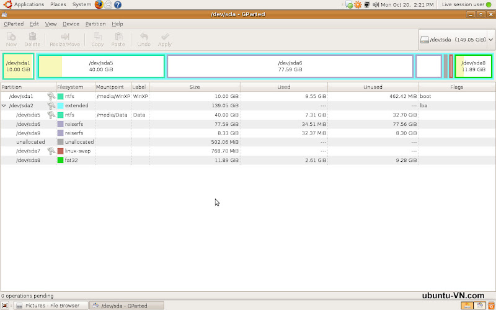
Task: Select the /dev/sda8 block in disk map
Action: pyautogui.click(x=473, y=66)
